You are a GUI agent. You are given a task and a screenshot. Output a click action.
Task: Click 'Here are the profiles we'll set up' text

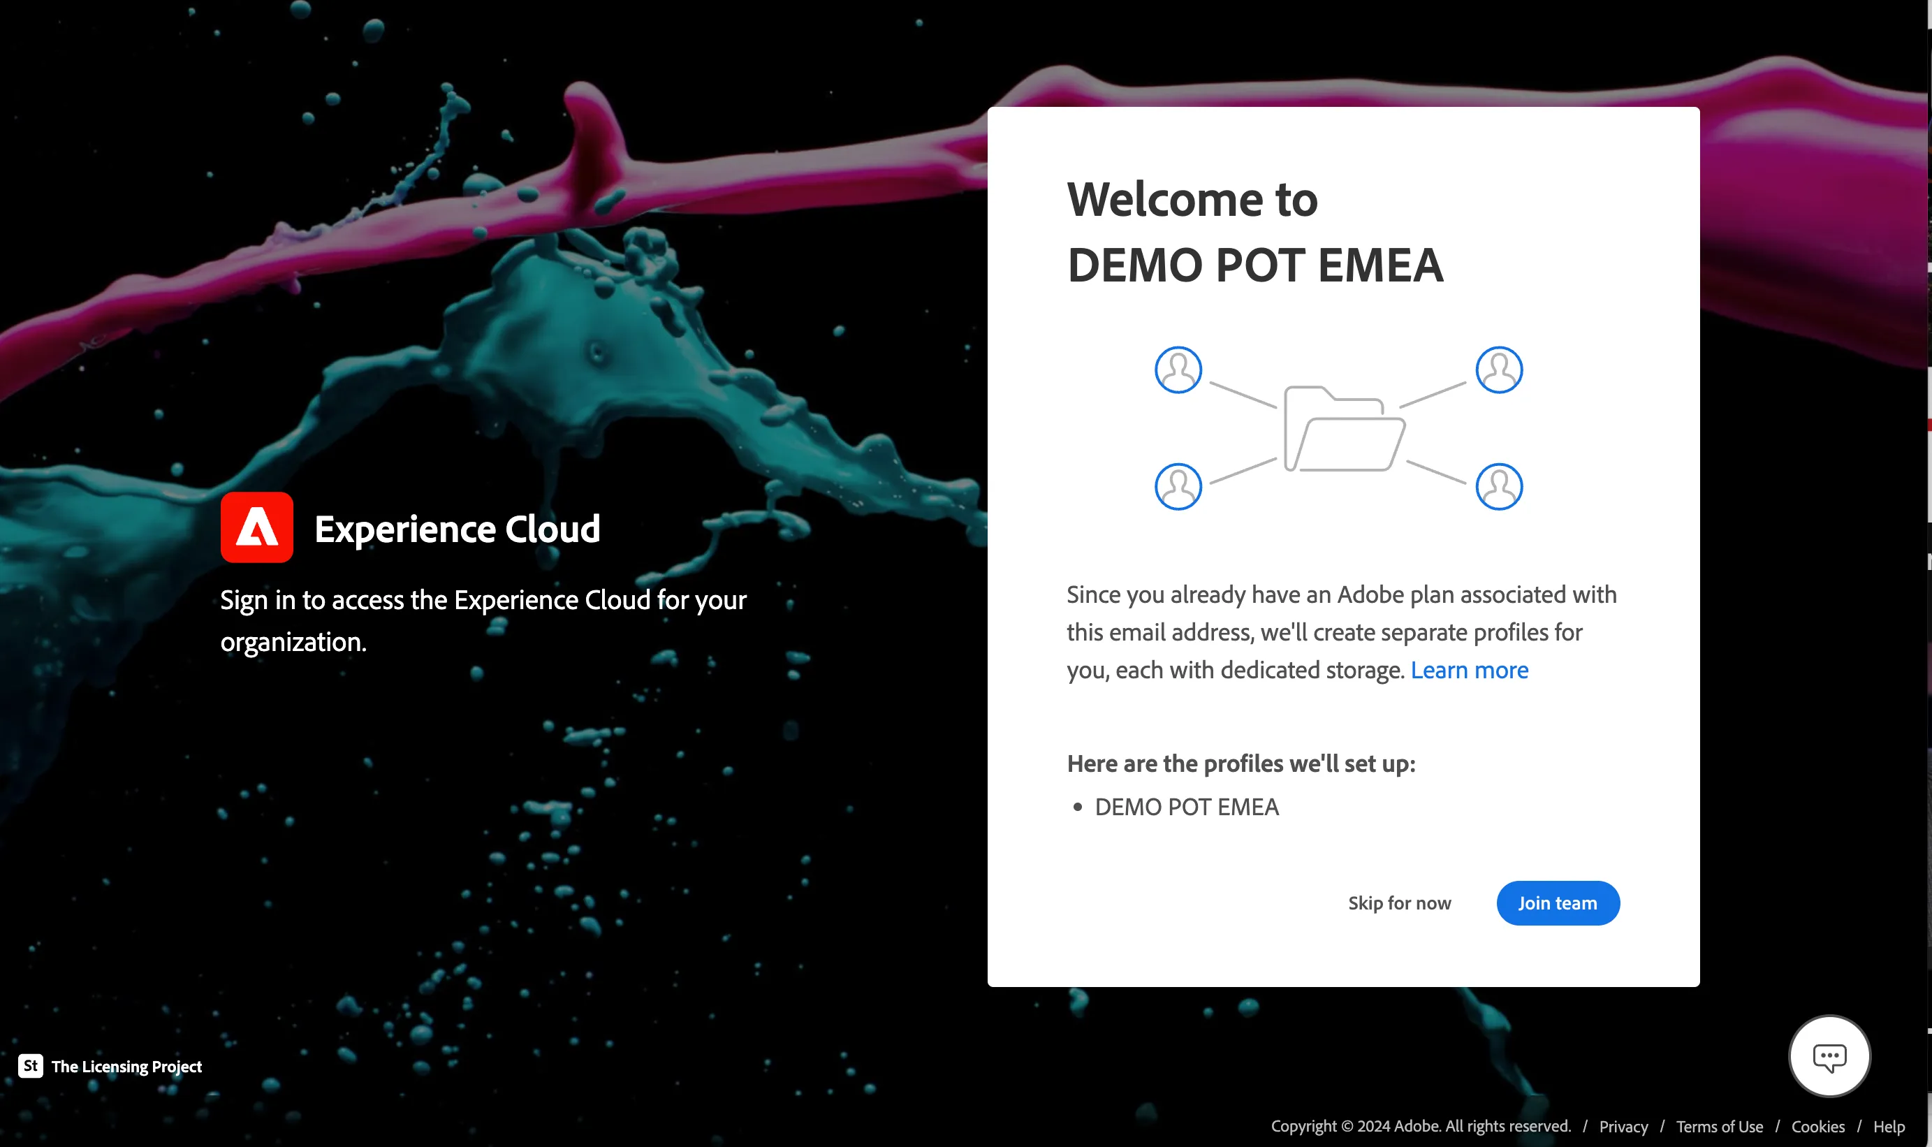(1241, 764)
